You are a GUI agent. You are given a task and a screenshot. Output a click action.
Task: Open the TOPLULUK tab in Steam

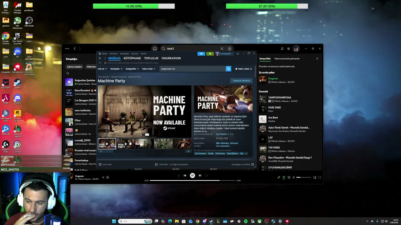151,58
